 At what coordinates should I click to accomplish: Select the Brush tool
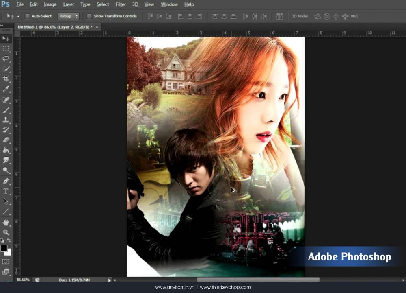pos(6,110)
